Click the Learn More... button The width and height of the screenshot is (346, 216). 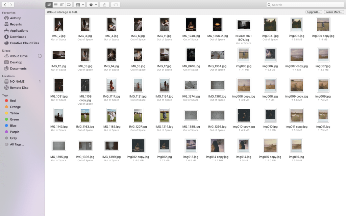pos(333,12)
